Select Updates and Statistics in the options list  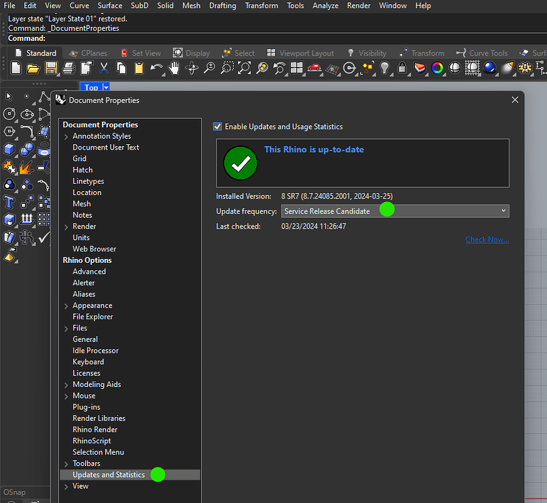(x=107, y=474)
